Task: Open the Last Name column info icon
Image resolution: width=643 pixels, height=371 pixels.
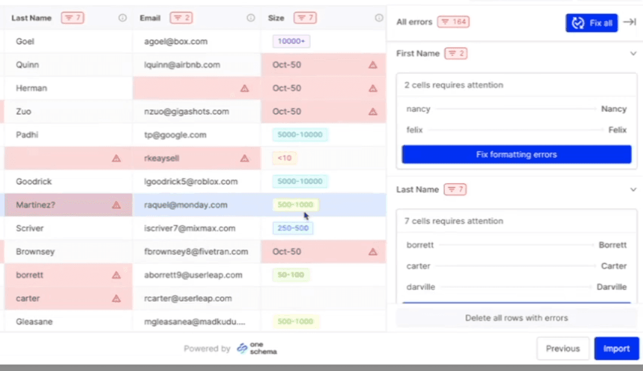Action: click(123, 18)
